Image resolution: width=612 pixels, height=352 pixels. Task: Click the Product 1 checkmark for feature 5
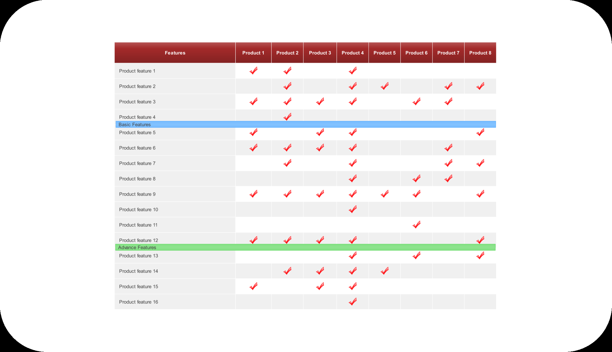click(253, 132)
